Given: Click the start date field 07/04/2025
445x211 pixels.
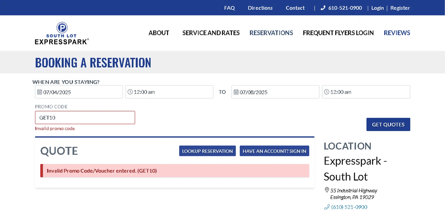Looking at the screenshot, I should (79, 92).
